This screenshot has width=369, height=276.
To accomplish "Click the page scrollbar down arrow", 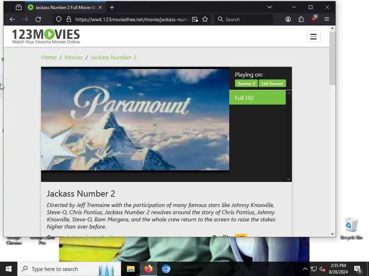I will point(332,234).
